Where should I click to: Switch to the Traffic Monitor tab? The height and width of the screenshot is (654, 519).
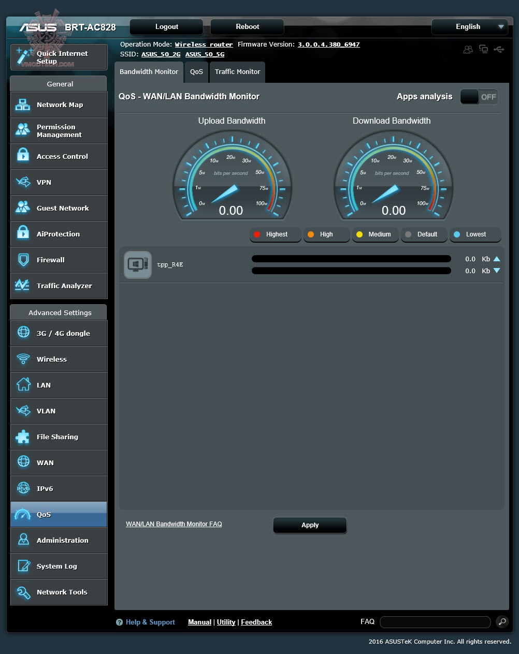point(237,72)
